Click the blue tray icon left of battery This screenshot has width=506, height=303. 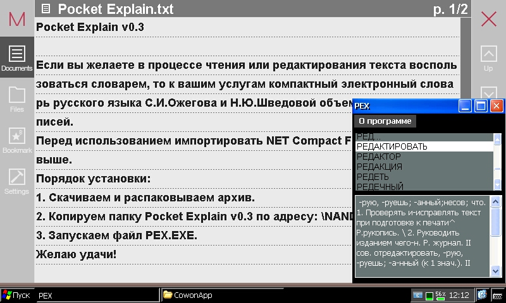417,295
